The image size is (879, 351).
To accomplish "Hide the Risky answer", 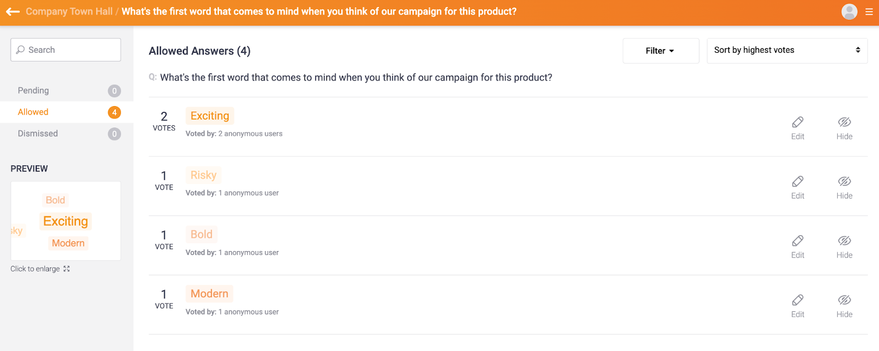I will coord(844,181).
